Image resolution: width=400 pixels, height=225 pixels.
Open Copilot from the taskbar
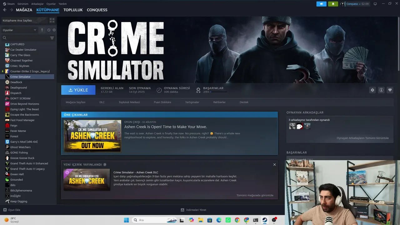[x=191, y=220]
